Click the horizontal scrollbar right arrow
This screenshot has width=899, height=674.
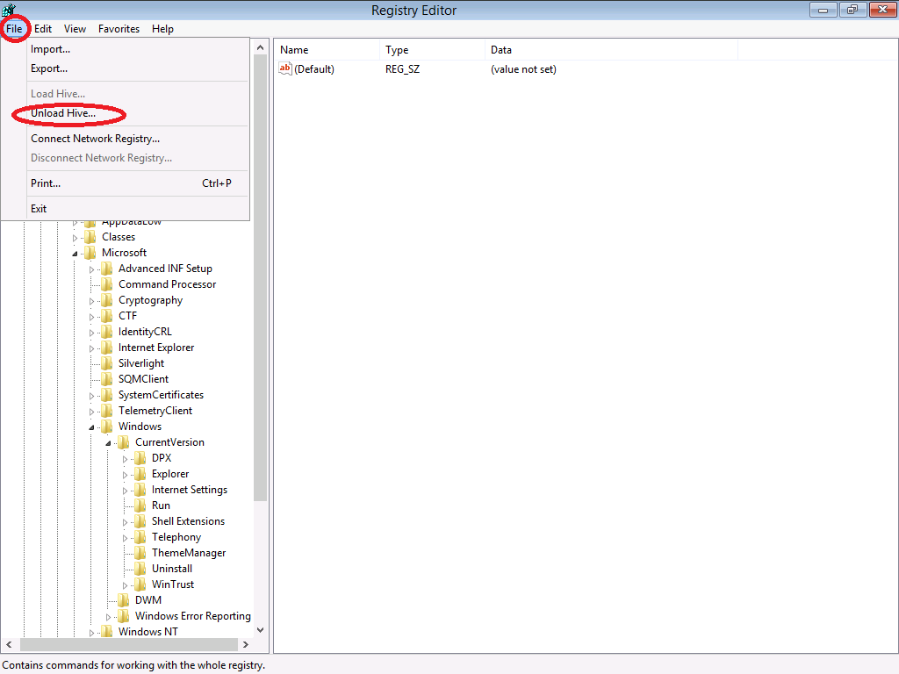pos(245,645)
